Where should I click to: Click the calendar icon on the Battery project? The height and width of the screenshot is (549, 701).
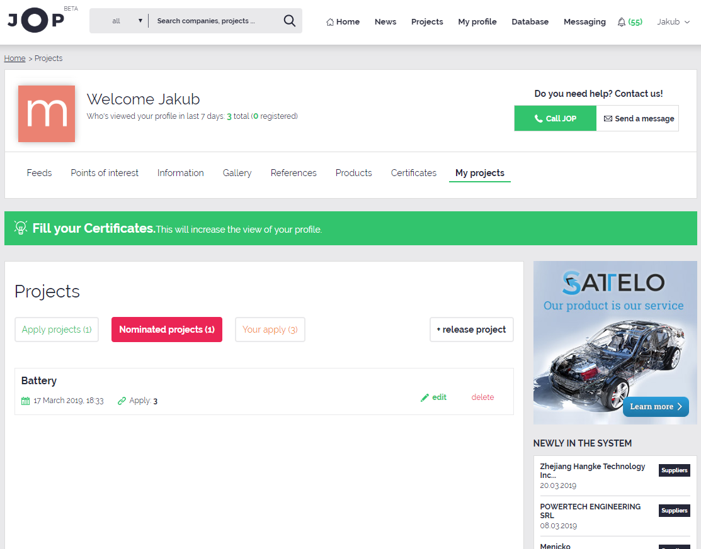pyautogui.click(x=25, y=401)
